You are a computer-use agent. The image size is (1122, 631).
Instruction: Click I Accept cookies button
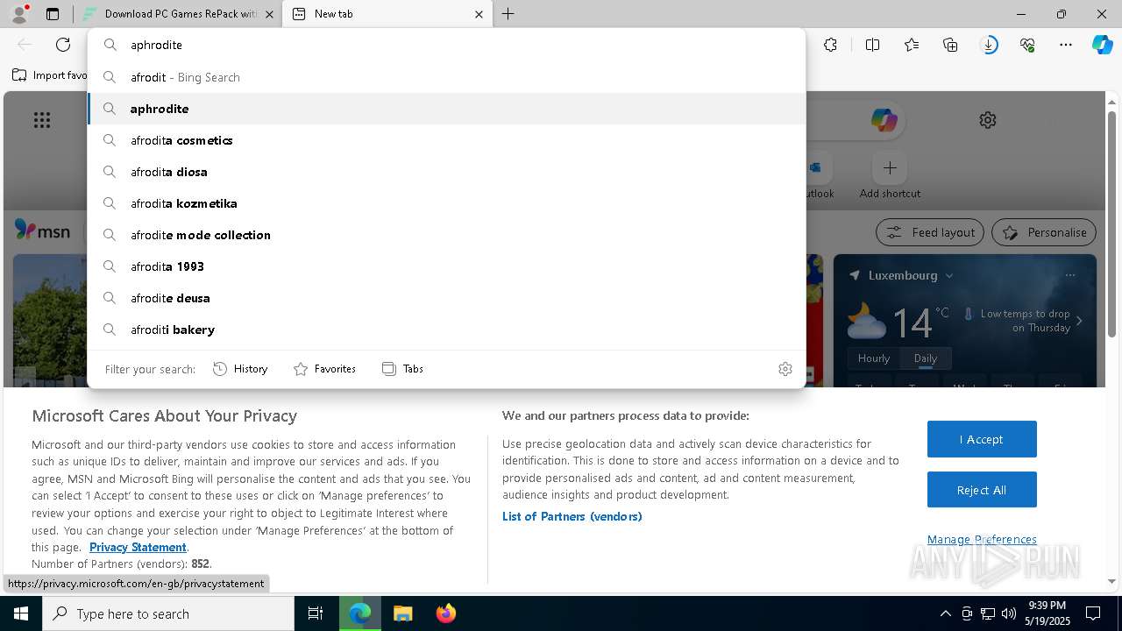(982, 439)
